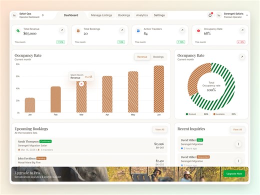This screenshot has height=195, width=260.
Task: Expand the Safari Ops workspace switcher
Action: 43,15
